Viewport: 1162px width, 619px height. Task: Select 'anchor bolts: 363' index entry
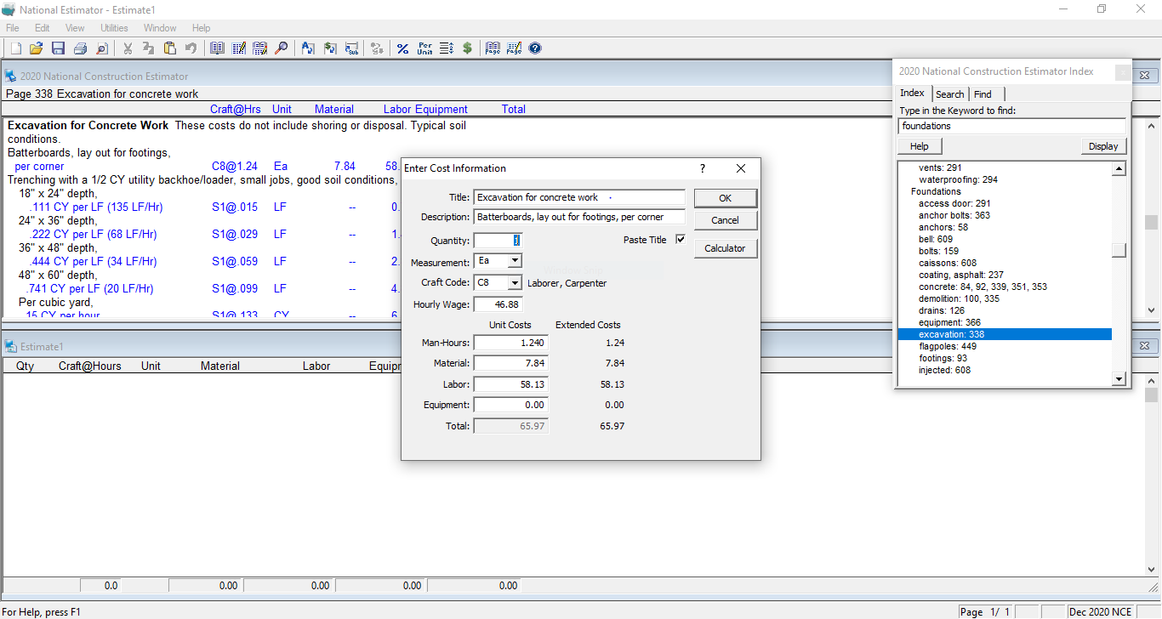(954, 215)
